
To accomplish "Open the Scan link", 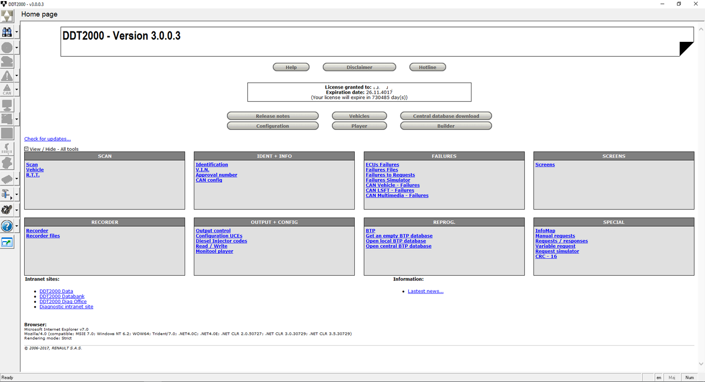I will click(32, 165).
